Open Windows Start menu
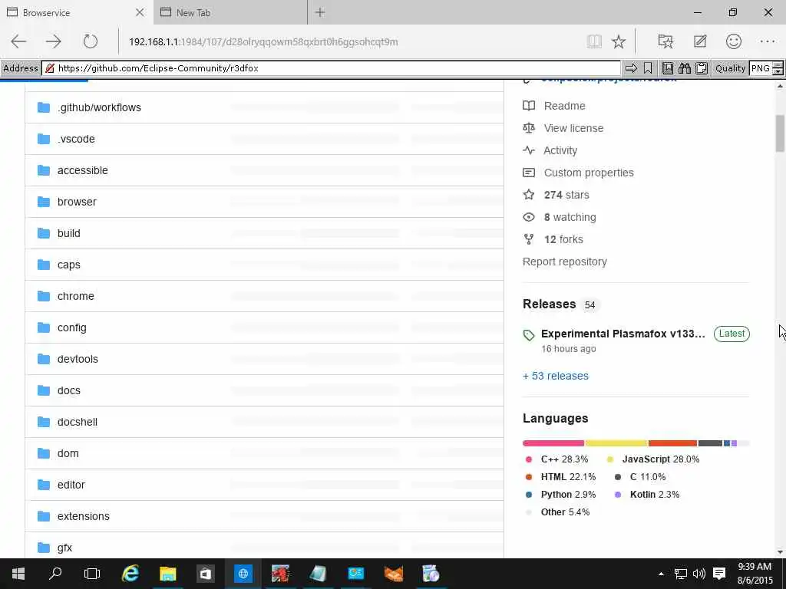 pyautogui.click(x=18, y=574)
